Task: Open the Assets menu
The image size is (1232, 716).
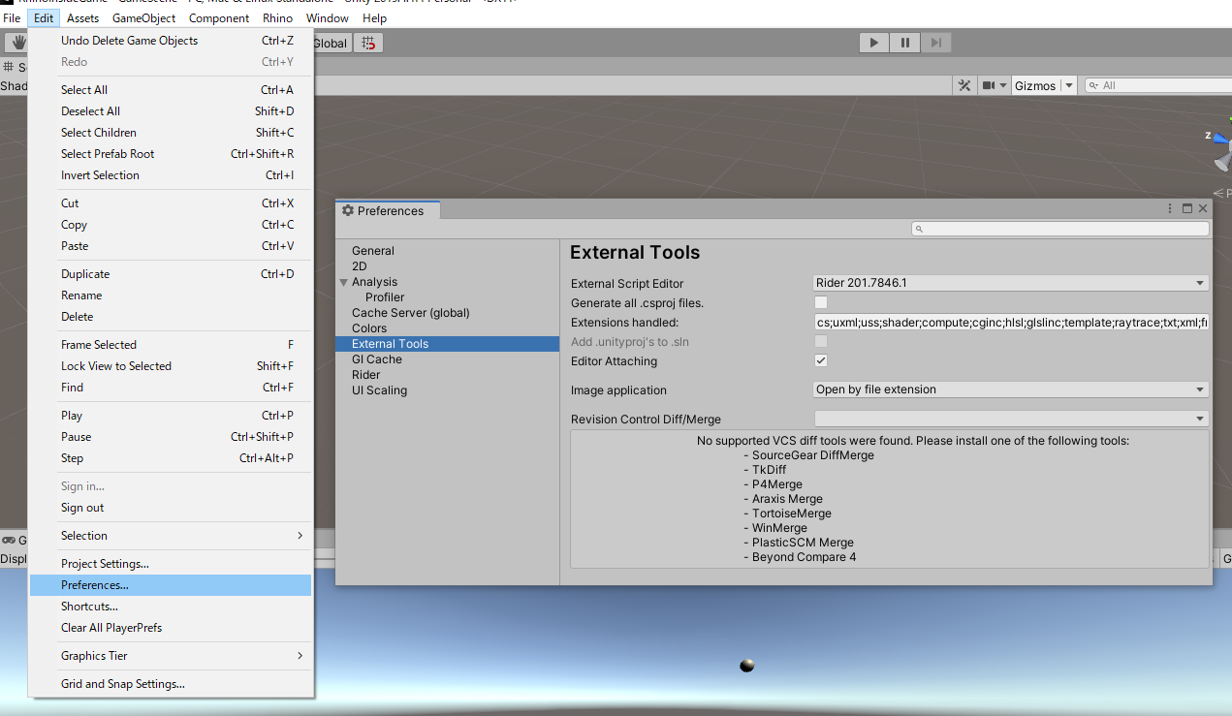Action: (x=83, y=17)
